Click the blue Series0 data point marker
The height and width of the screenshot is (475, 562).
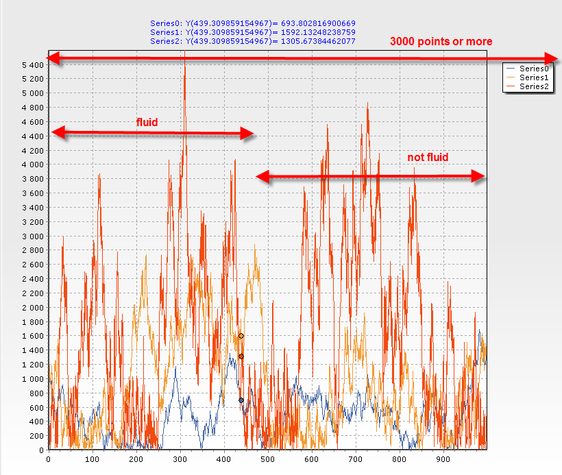pos(241,400)
